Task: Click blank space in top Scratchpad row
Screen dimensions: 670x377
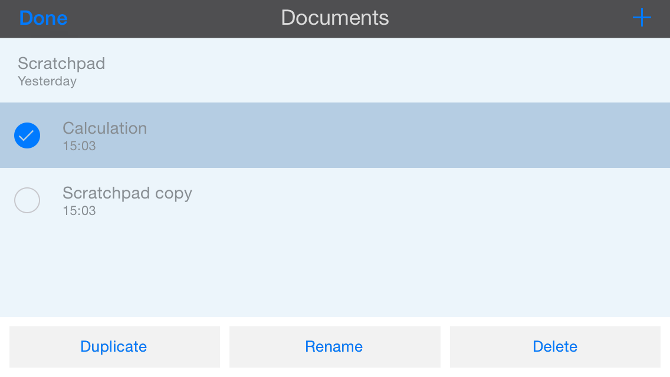Action: 413,71
